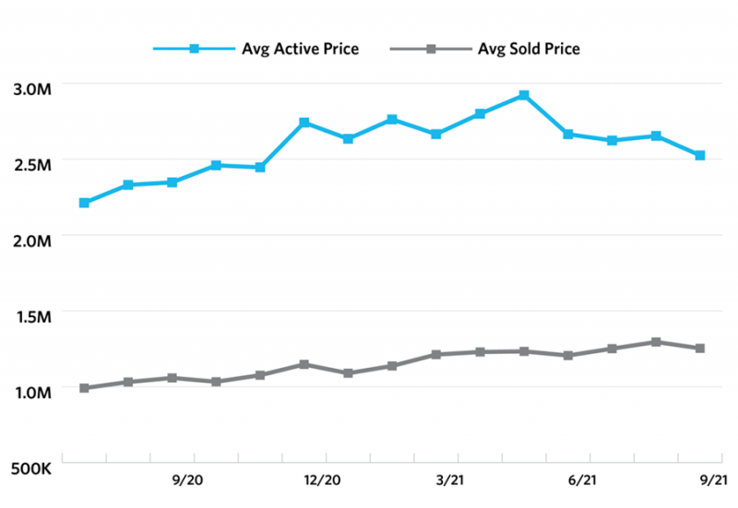The image size is (738, 508).
Task: Select the 12/20 x-axis date label
Action: 322,480
